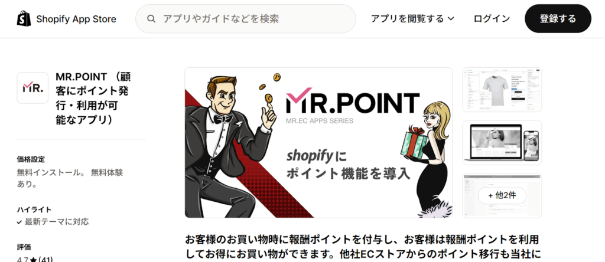The image size is (605, 262).
Task: Click the お客様のお買い物時に description paragraph
Action: coord(362,247)
